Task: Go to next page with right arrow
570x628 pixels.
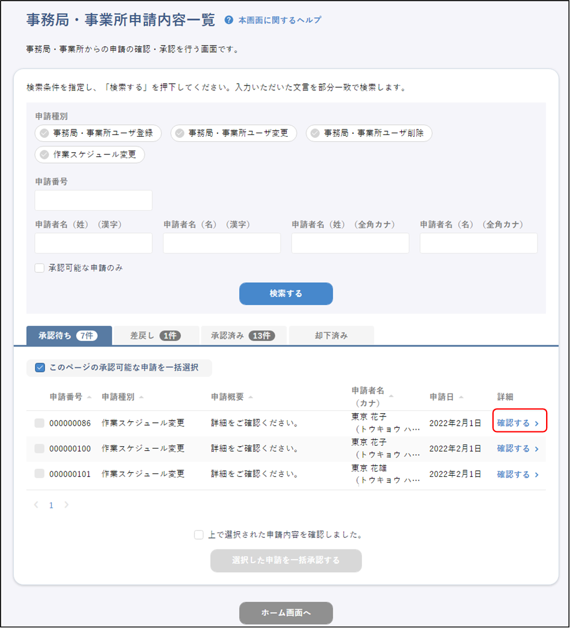Action: [66, 505]
